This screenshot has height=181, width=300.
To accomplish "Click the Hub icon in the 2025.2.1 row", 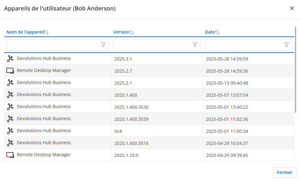I will tap(10, 83).
